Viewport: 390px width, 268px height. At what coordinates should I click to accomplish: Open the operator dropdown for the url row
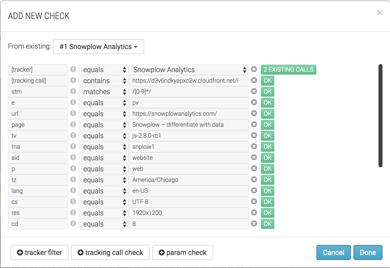[x=103, y=114]
